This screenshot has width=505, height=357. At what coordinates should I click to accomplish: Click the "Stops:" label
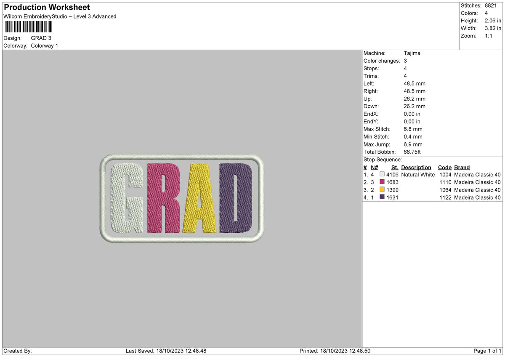(x=371, y=68)
